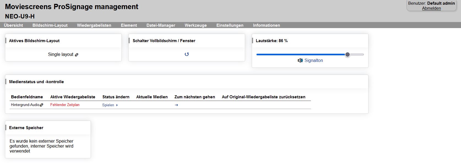
Task: Click the Bedienfeldname column header
Action: point(27,97)
